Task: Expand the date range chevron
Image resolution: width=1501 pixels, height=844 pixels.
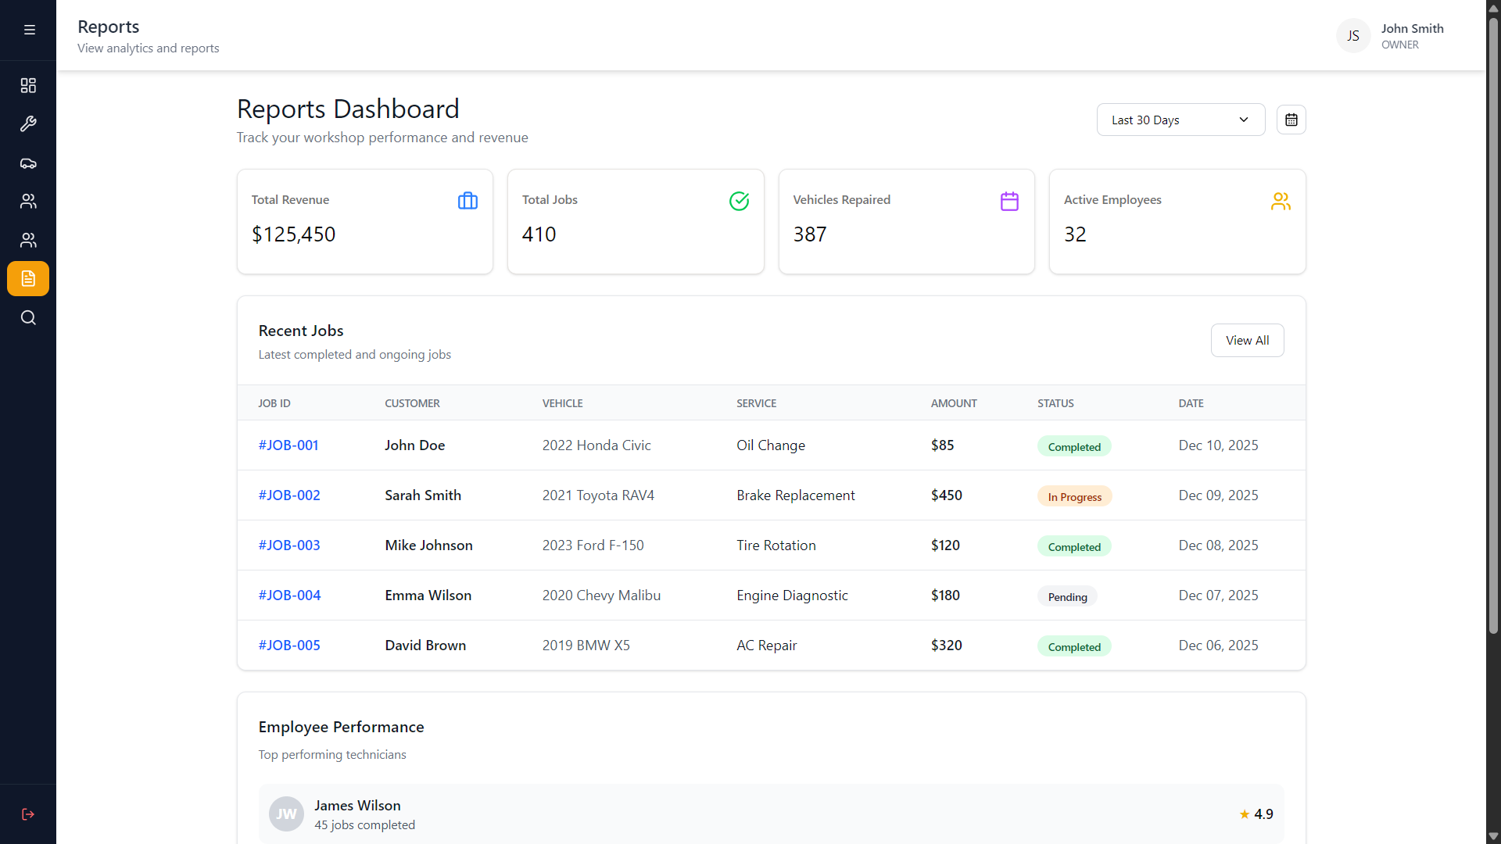Action: (x=1243, y=120)
